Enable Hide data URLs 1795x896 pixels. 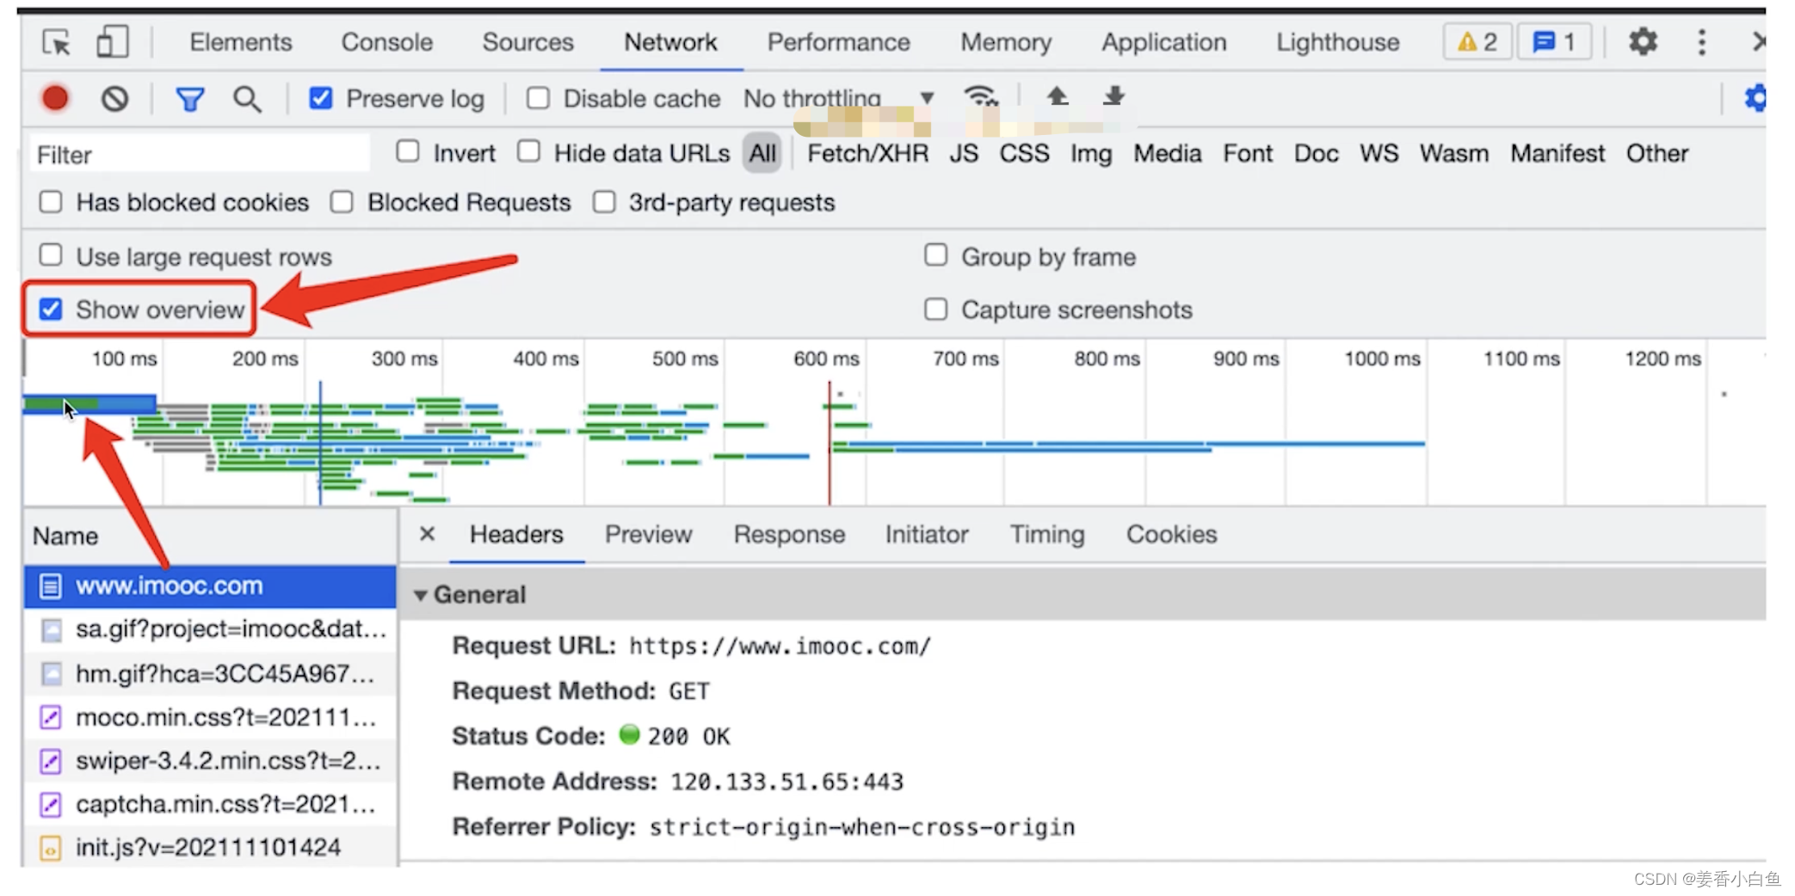529,152
